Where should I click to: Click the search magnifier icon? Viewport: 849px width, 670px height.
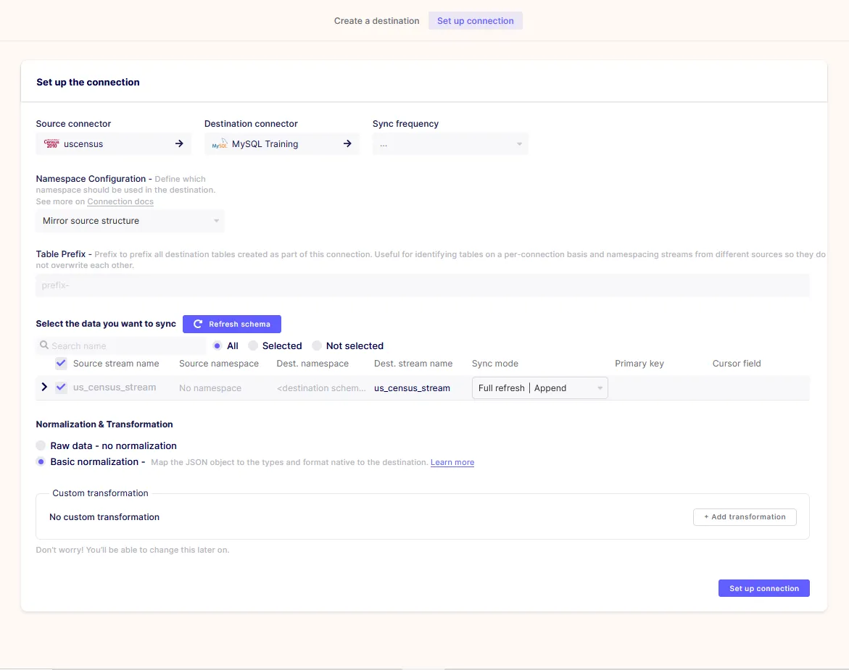[x=44, y=345]
